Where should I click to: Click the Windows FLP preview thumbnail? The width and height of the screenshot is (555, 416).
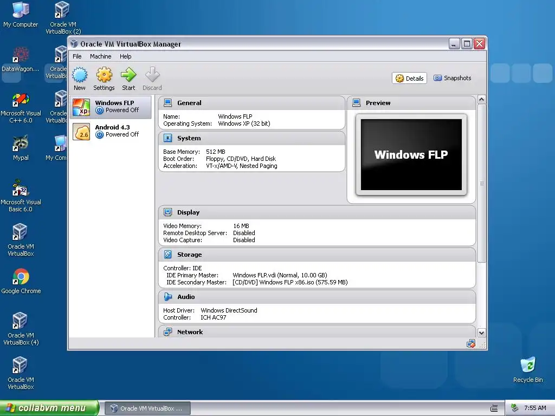click(x=411, y=154)
